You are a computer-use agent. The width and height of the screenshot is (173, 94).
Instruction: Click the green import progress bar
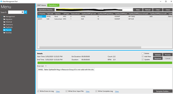(105, 63)
